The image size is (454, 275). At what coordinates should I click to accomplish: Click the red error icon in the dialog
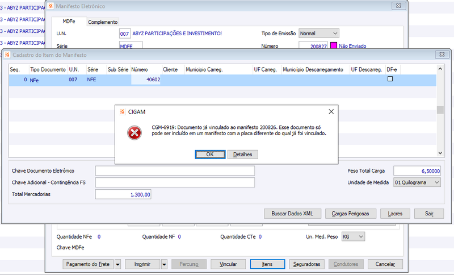pyautogui.click(x=134, y=133)
